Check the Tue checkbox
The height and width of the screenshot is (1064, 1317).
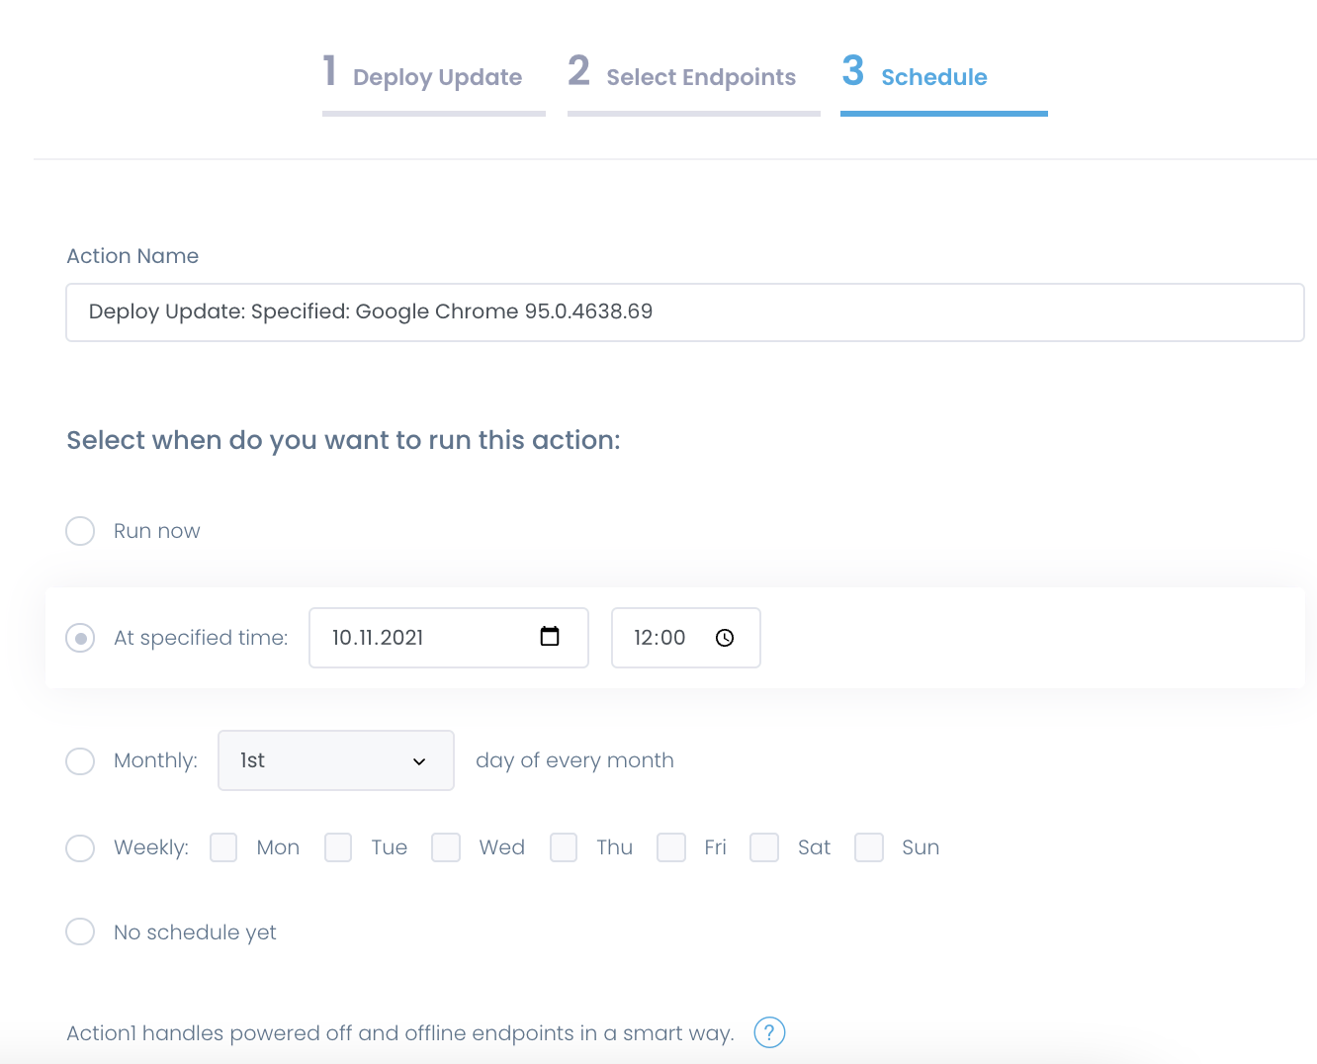tap(338, 847)
